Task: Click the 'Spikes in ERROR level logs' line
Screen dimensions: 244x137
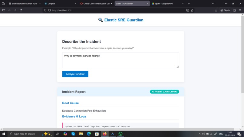Action: click(98, 126)
